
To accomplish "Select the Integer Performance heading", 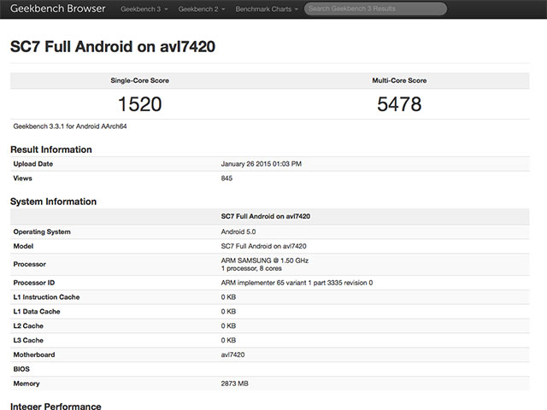I will (56, 407).
